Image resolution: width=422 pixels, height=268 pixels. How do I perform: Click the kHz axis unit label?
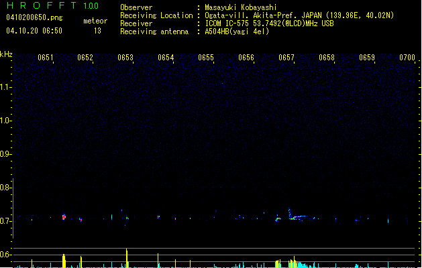pos(6,54)
